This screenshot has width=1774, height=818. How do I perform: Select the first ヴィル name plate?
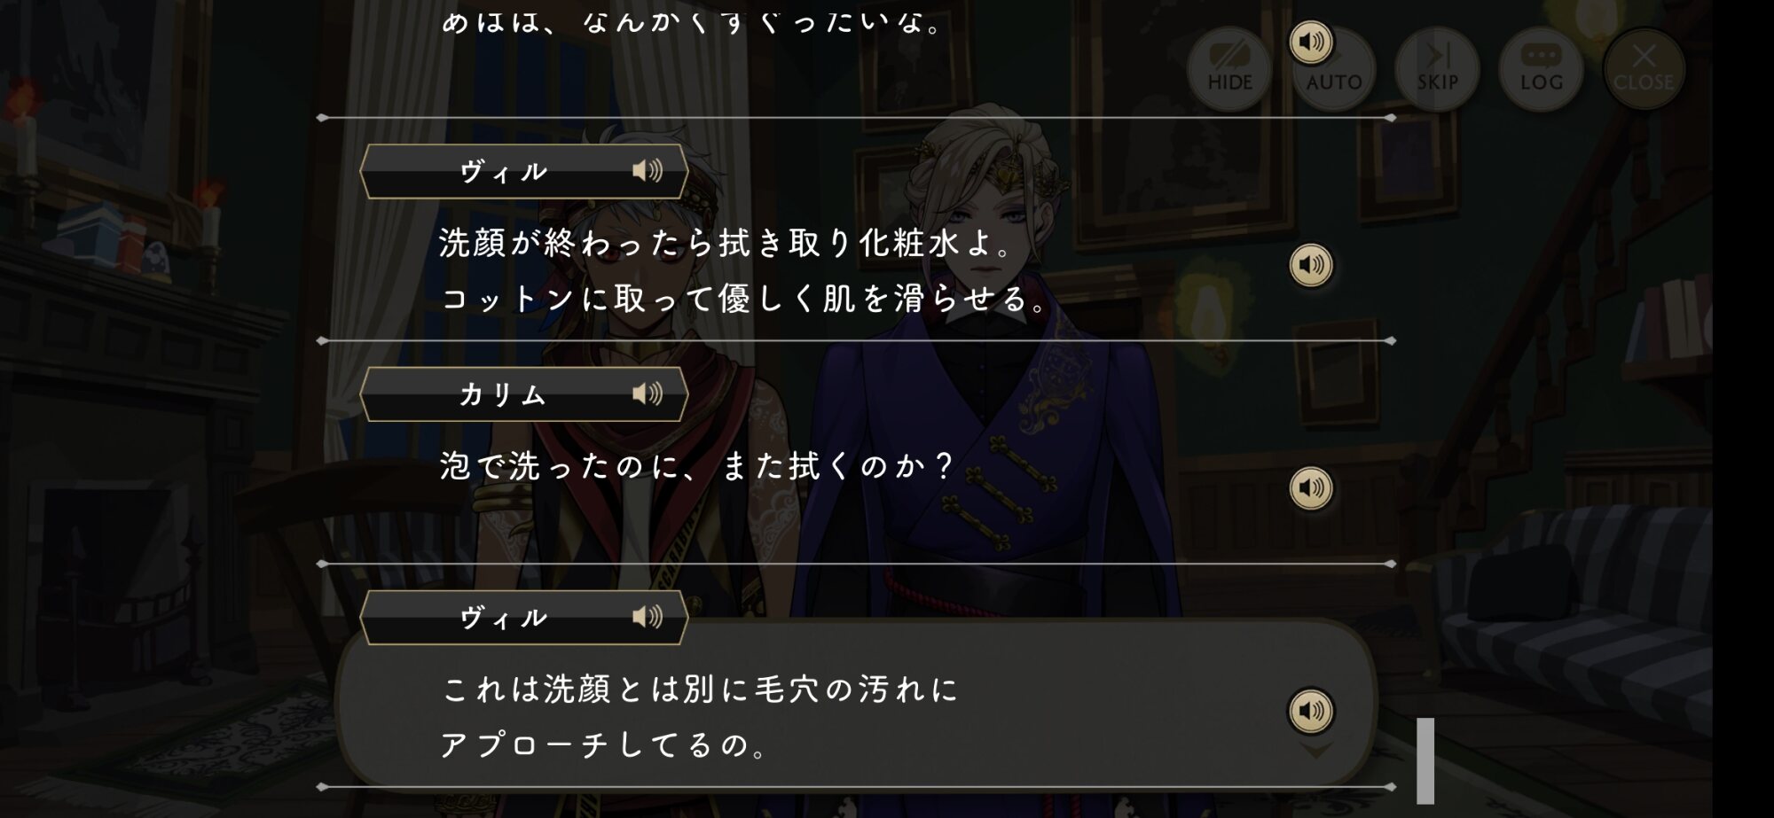523,171
